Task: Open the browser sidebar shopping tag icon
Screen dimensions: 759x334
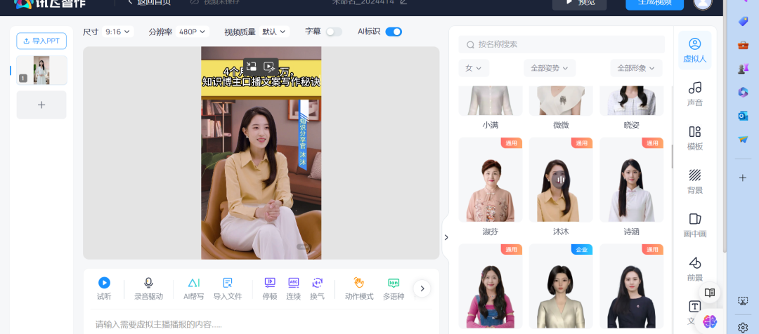Action: 743,21
